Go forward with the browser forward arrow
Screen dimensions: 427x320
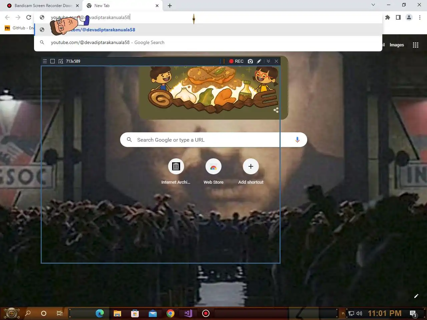tap(18, 17)
